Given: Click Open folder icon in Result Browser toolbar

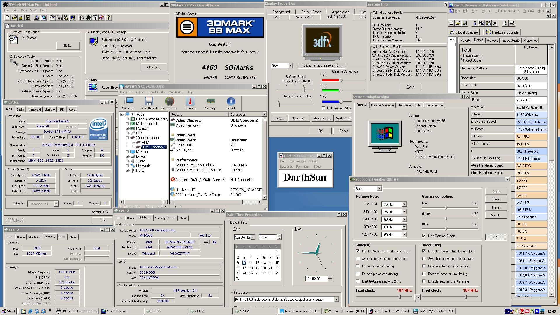Looking at the screenshot, I should [458, 23].
